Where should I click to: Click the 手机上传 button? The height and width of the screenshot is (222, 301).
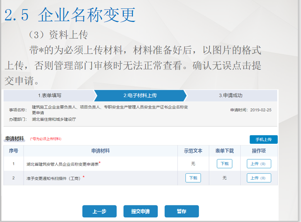(x=264, y=140)
